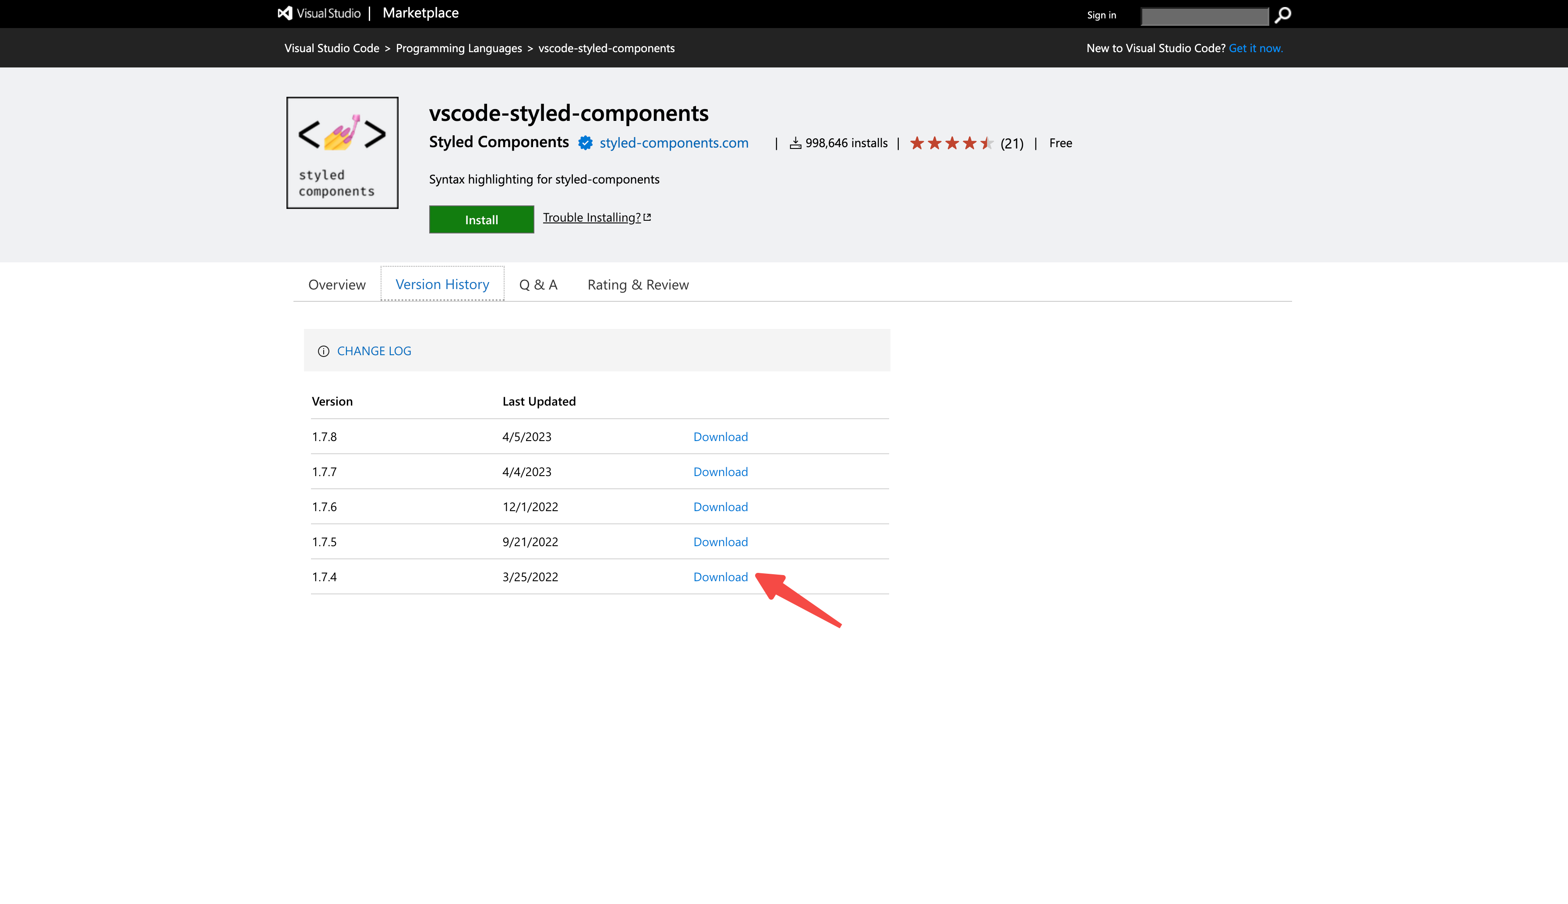The height and width of the screenshot is (904, 1568).
Task: Download version 1.7.6
Action: pyautogui.click(x=720, y=507)
